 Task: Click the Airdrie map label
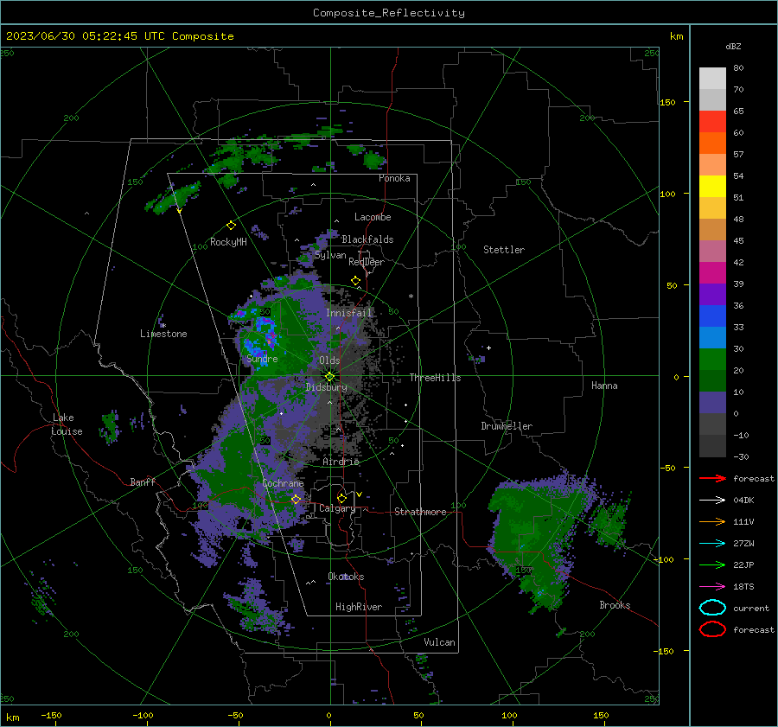click(x=341, y=462)
